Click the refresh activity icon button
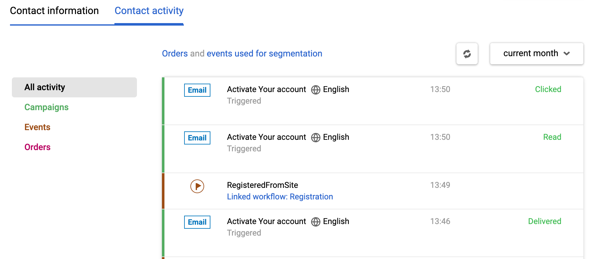Screen dimensions: 594x259 (467, 54)
